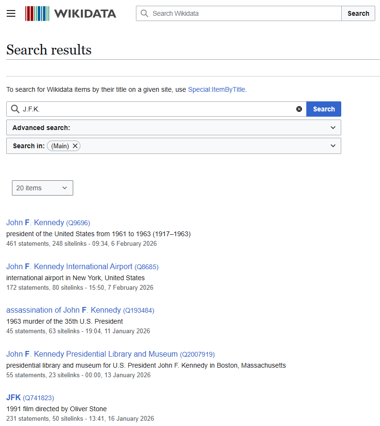
Task: Open the hamburger main menu
Action: [11, 13]
